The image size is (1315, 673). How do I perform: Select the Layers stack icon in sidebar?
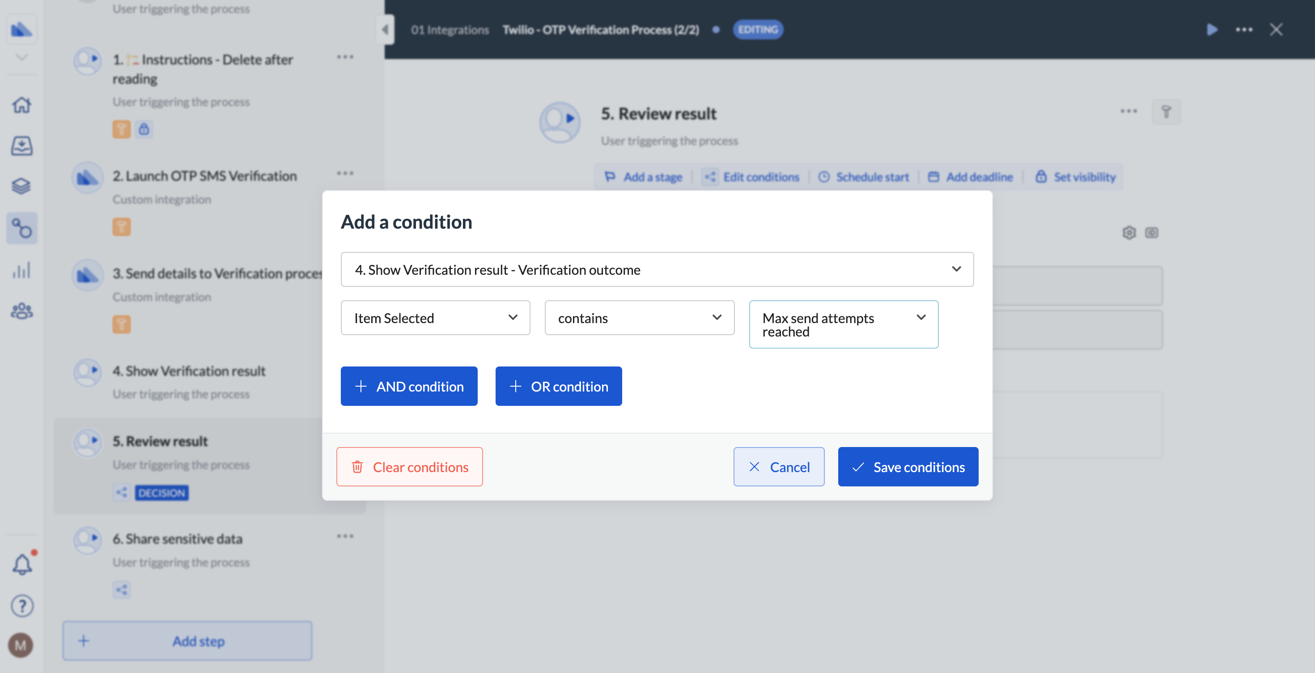(x=21, y=186)
